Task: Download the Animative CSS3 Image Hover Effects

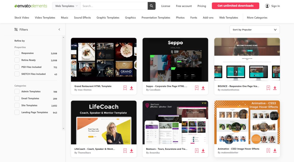Action: (275, 150)
